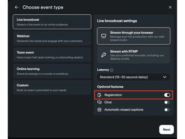Viewport: 185px width, 139px height.
Task: Click the Chat label text
Action: click(x=108, y=102)
